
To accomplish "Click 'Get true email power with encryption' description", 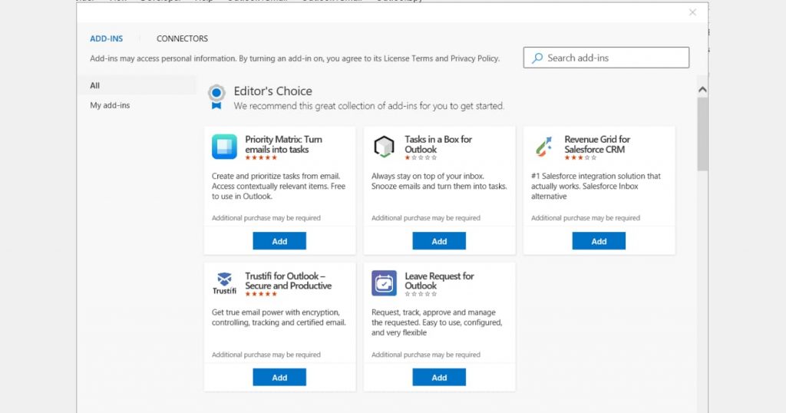I will click(279, 317).
